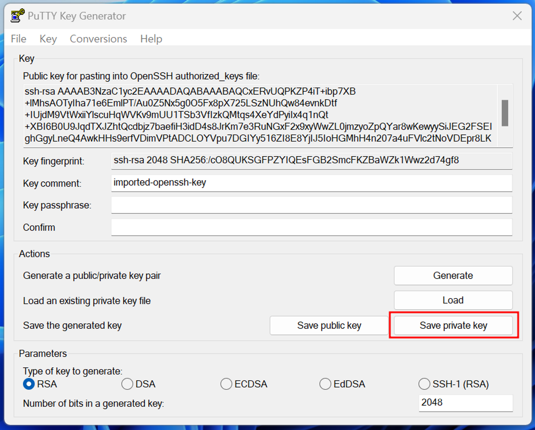Click 'Save the generated key' text
The height and width of the screenshot is (430, 535).
72,326
